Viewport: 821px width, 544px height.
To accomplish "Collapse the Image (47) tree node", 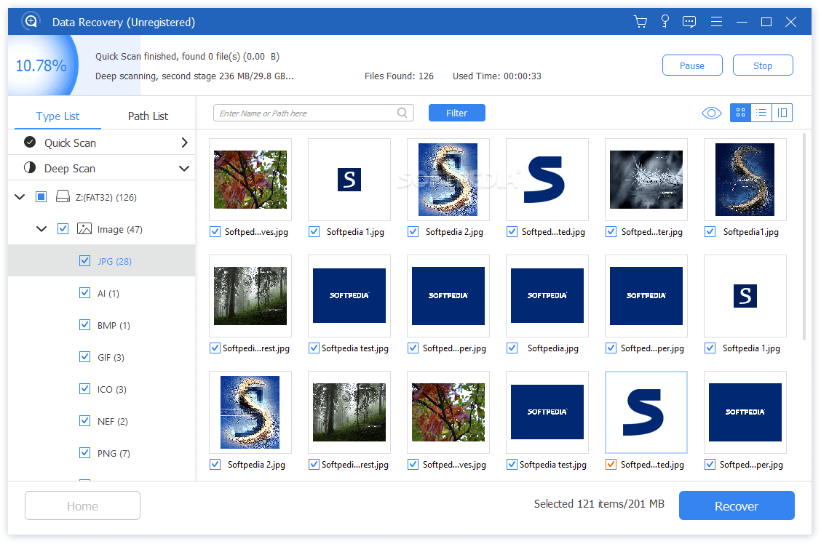I will point(41,229).
